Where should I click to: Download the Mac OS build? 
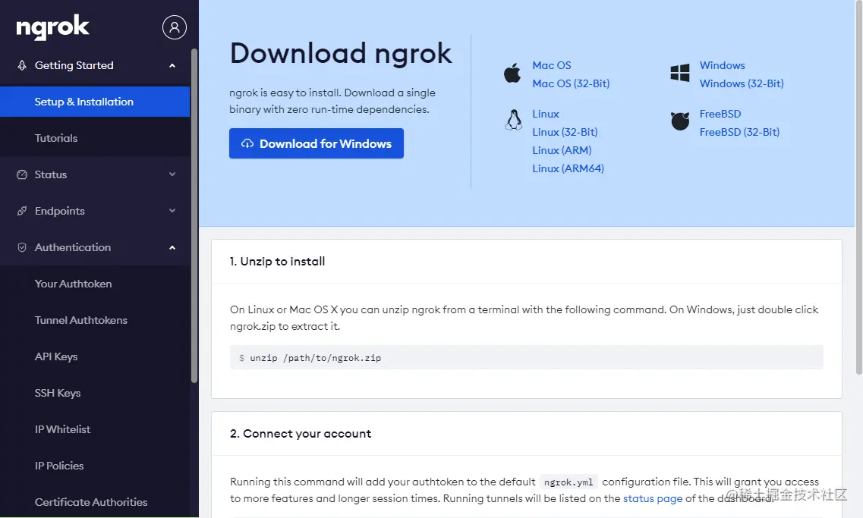(552, 65)
